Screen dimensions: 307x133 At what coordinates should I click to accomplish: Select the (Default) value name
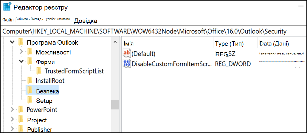pos(143,54)
